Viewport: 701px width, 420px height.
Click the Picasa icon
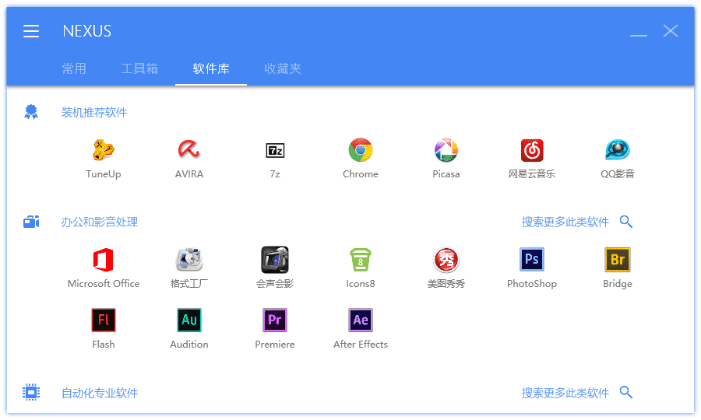click(446, 150)
